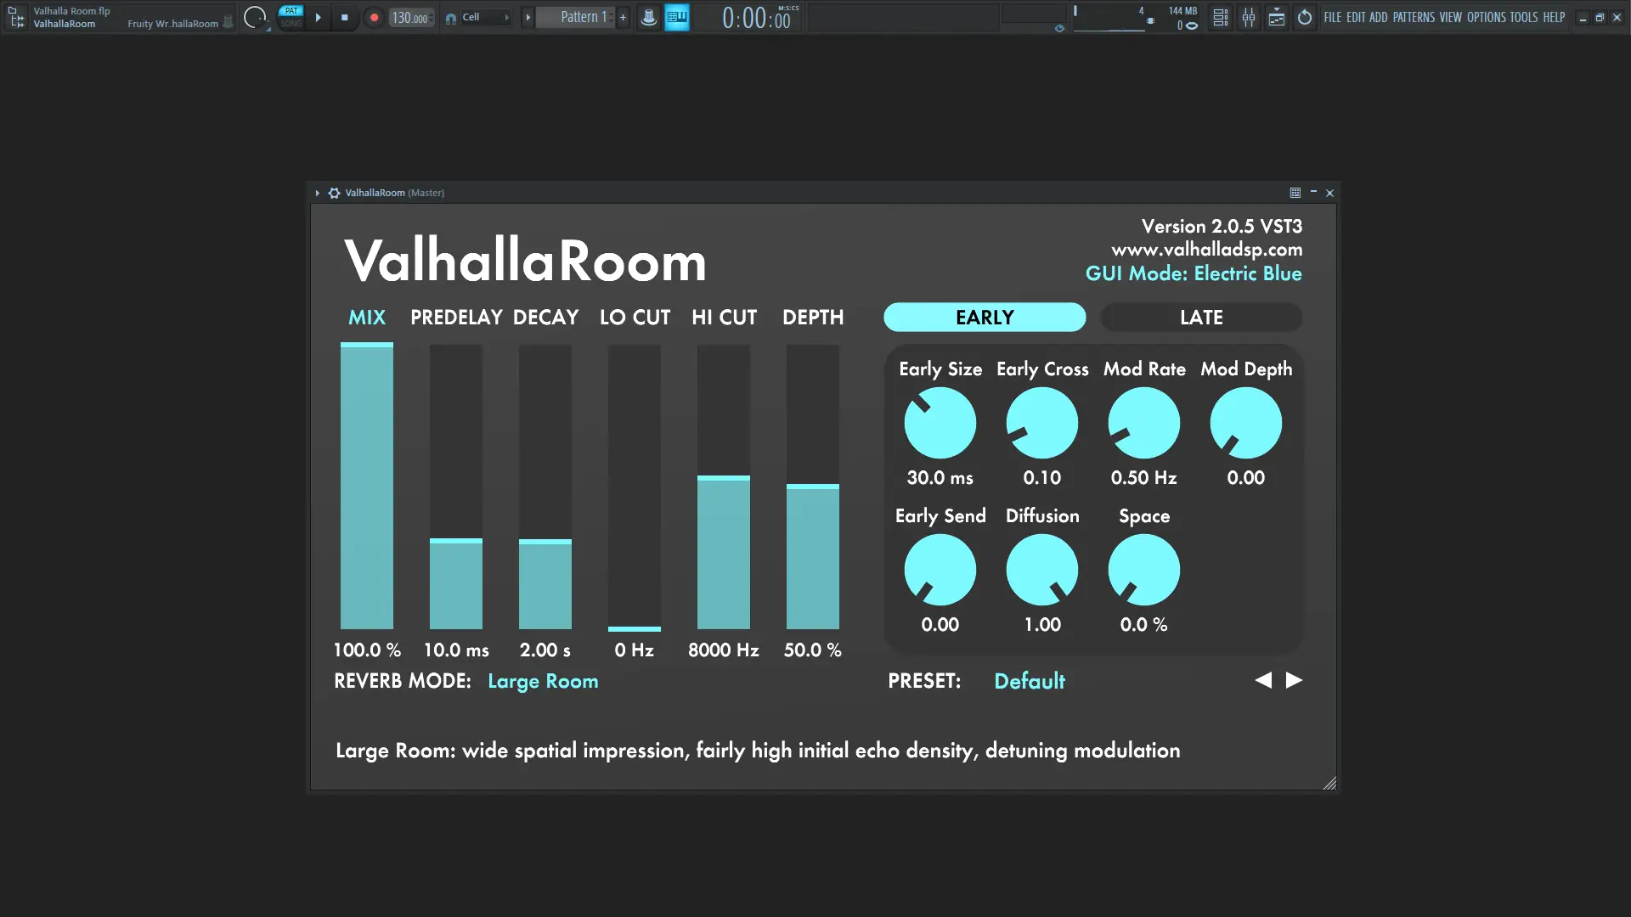Open the Pattern 1 selector arrow
The height and width of the screenshot is (917, 1631).
[x=528, y=17]
